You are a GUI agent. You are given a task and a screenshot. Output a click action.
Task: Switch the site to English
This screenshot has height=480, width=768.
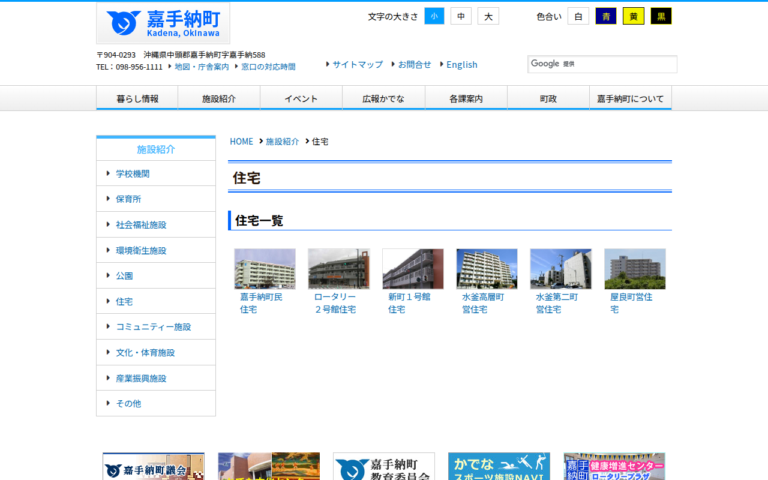[x=462, y=64]
